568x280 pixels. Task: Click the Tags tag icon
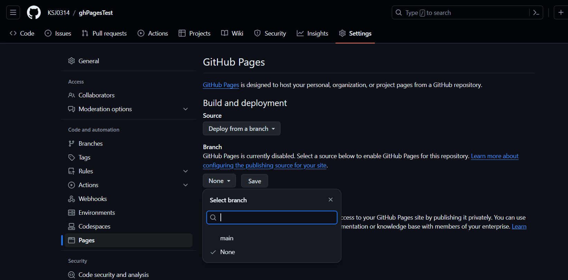(x=72, y=157)
